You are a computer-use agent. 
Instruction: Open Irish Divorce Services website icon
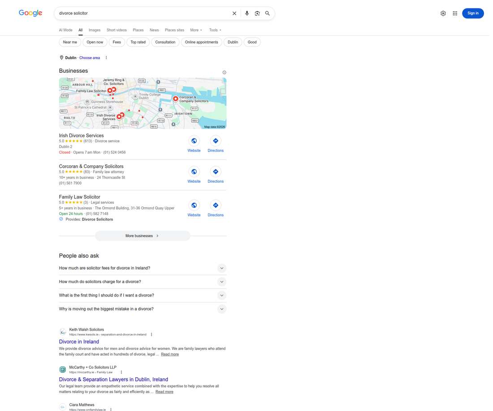pyautogui.click(x=194, y=141)
